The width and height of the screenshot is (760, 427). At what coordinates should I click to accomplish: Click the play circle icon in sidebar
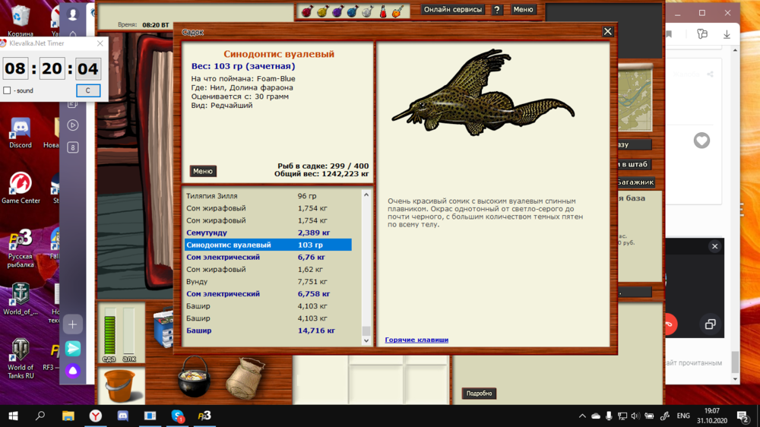pos(73,125)
